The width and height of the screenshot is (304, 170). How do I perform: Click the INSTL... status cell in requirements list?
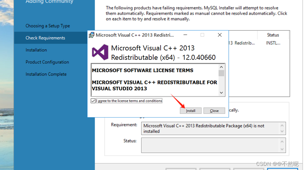click(x=273, y=43)
